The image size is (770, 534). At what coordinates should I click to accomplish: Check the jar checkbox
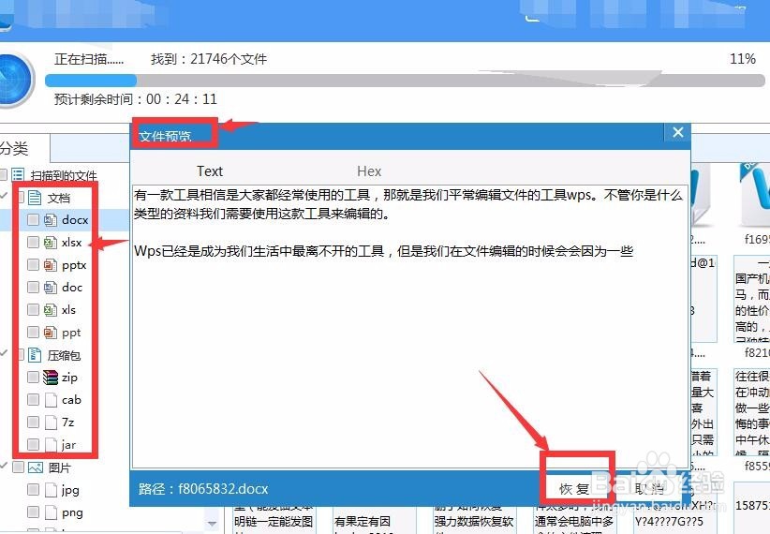click(33, 445)
